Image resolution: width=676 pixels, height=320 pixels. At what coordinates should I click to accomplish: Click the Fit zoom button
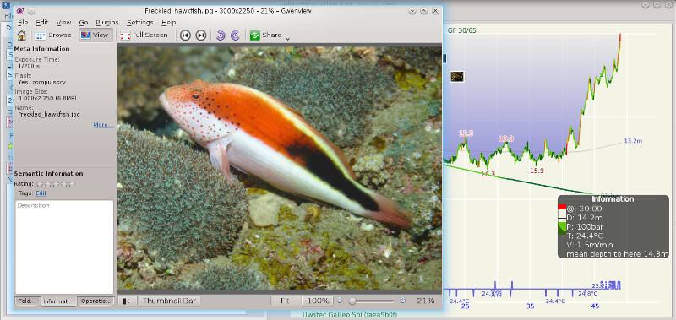point(285,301)
